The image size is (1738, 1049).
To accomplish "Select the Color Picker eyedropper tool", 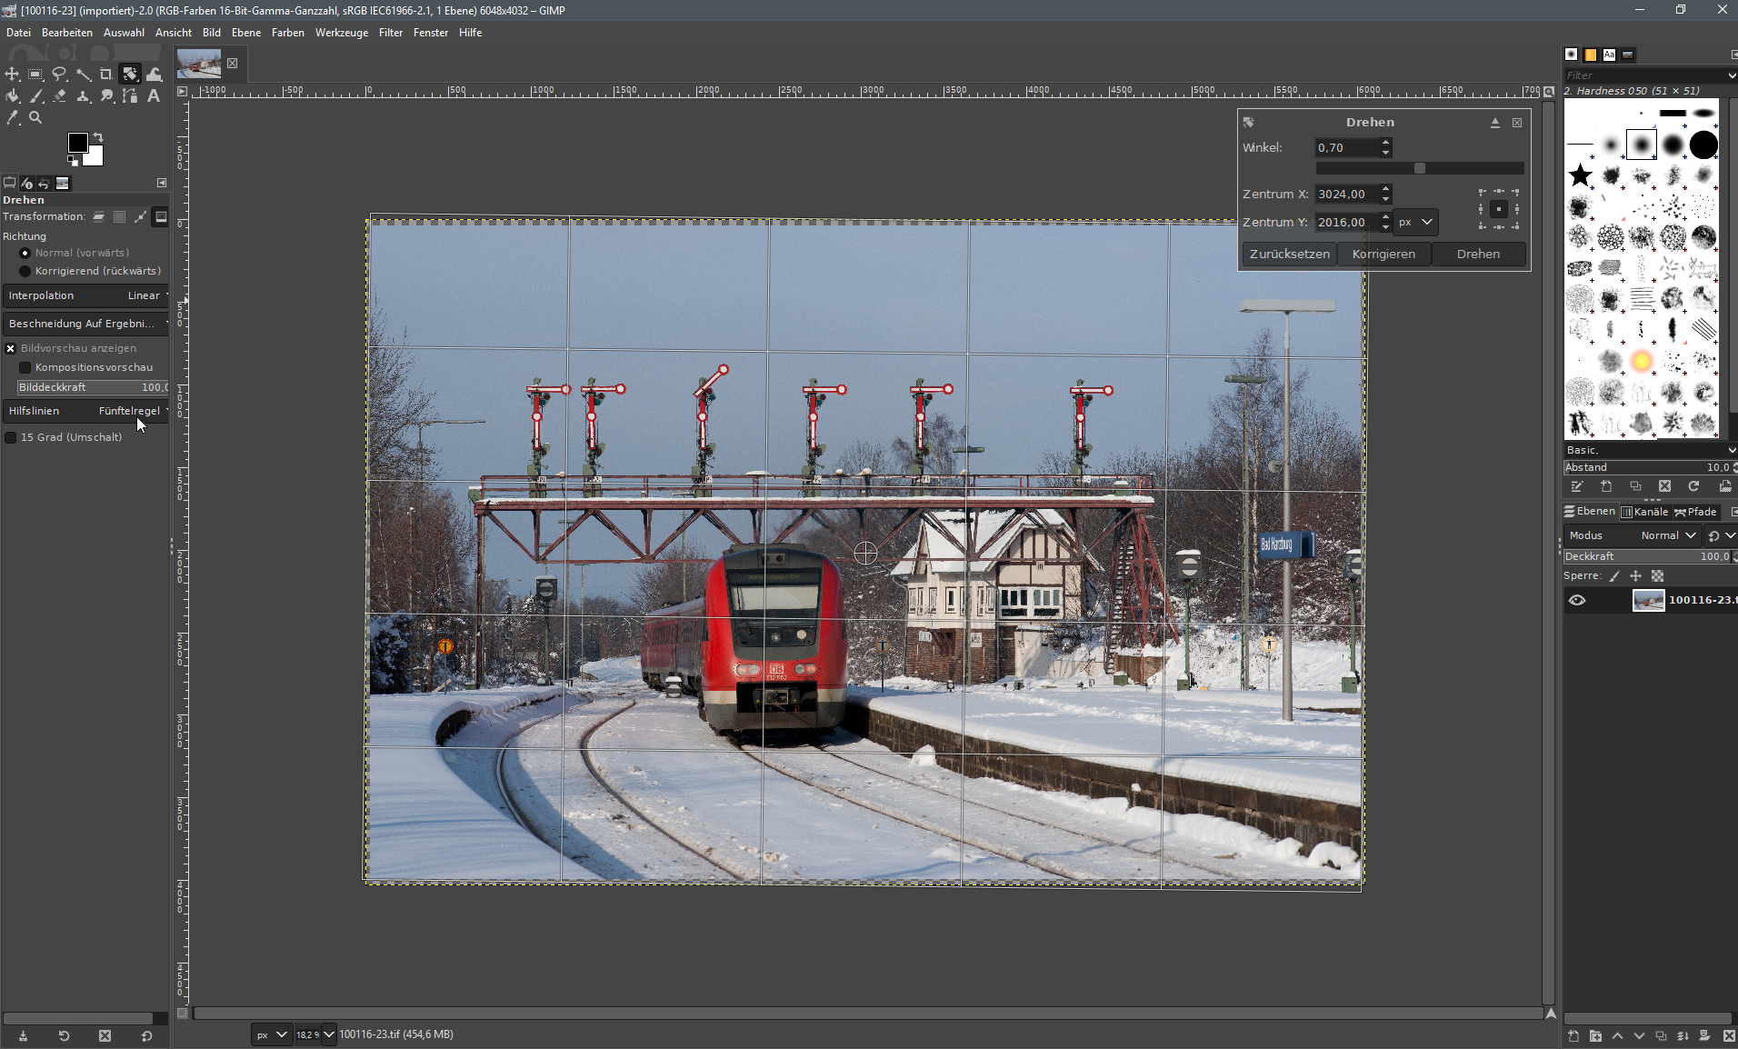I will (12, 118).
